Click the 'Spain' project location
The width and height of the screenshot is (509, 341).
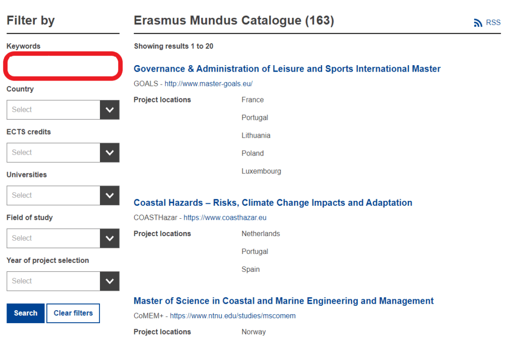click(251, 269)
